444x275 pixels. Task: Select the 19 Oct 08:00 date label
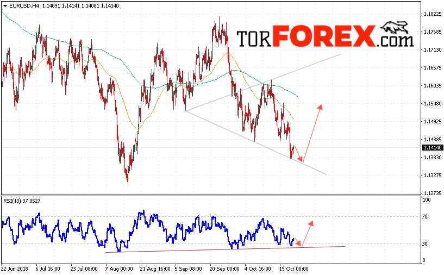294,269
